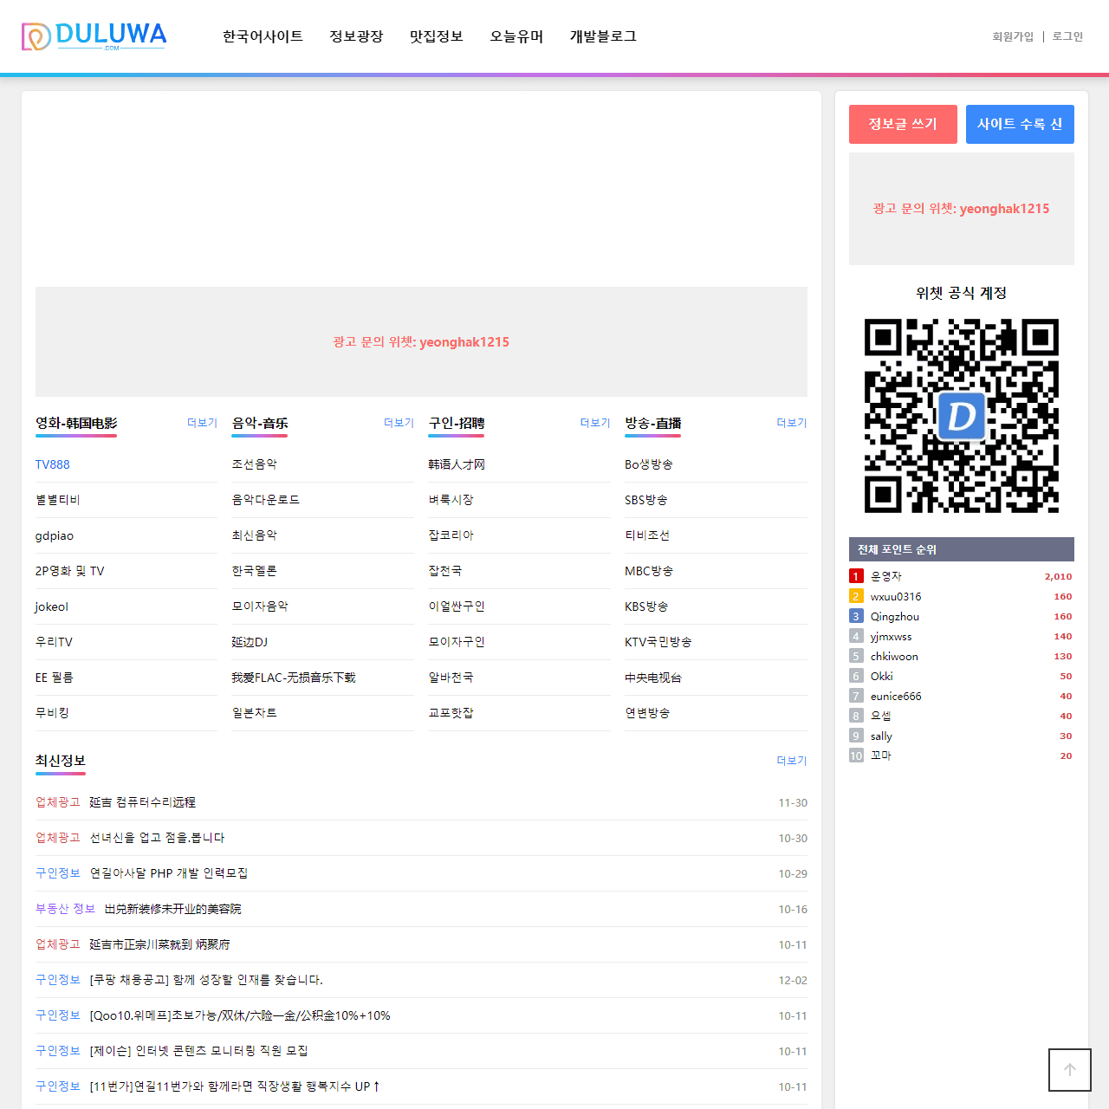This screenshot has width=1109, height=1109.
Task: Open the 한국어사이트 menu
Action: [x=263, y=36]
